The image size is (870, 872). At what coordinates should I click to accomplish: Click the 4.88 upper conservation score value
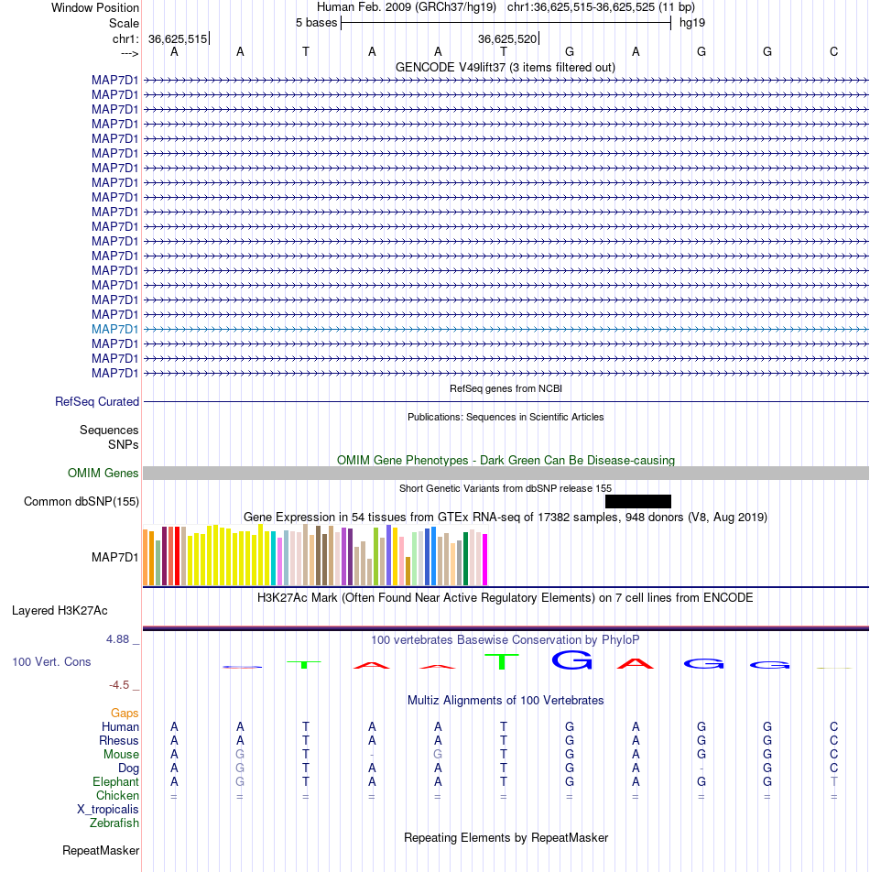tap(117, 639)
